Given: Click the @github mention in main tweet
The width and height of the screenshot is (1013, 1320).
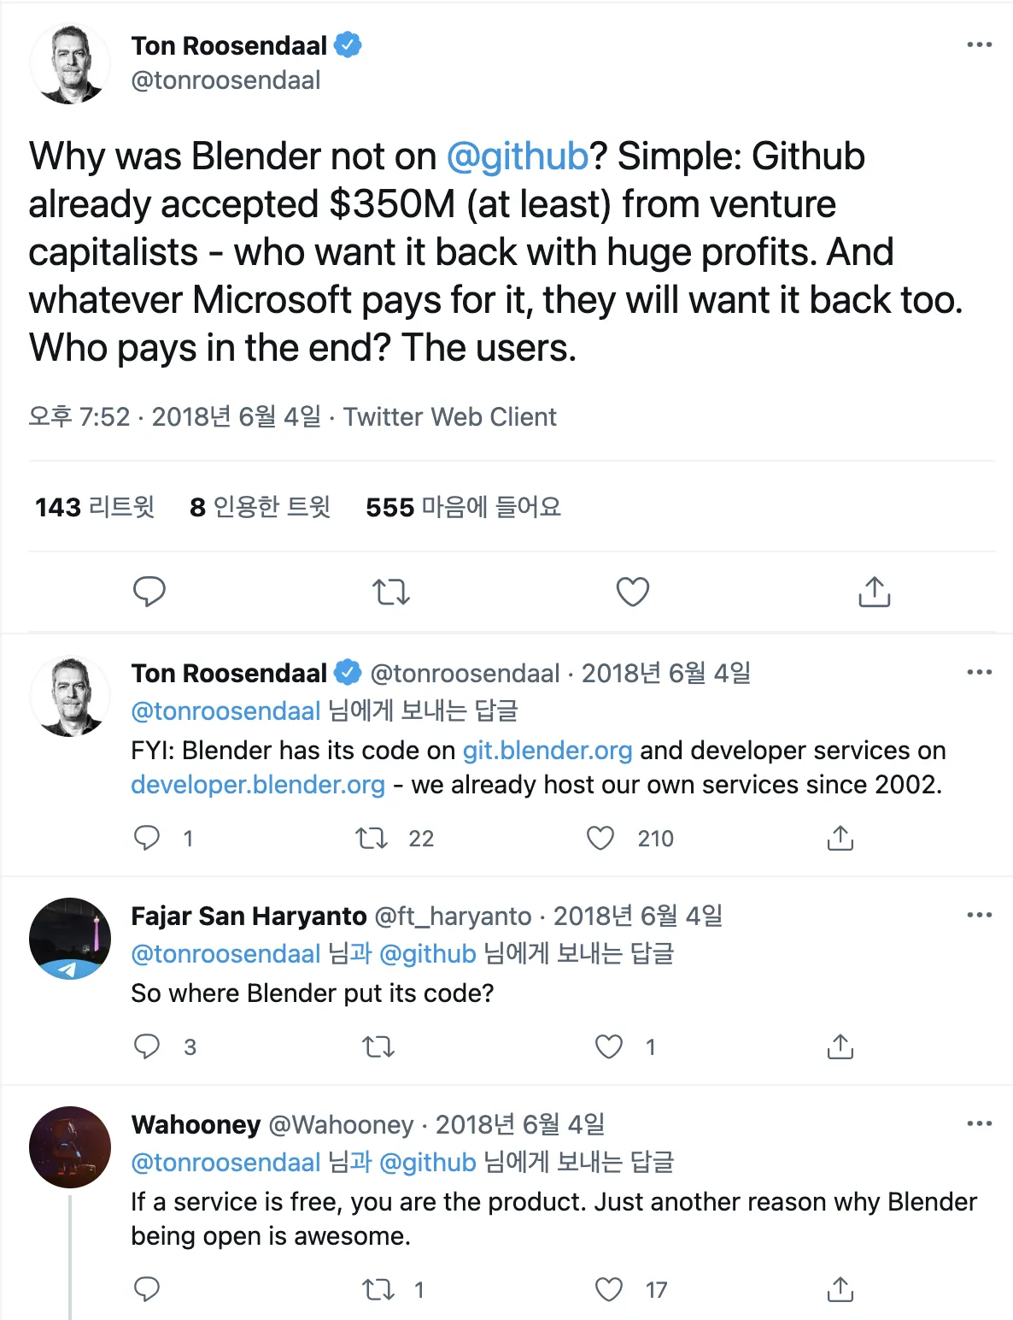Looking at the screenshot, I should coord(518,156).
